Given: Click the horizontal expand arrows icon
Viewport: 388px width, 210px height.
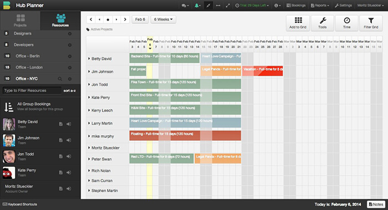Looking at the screenshot, I should point(218,6).
